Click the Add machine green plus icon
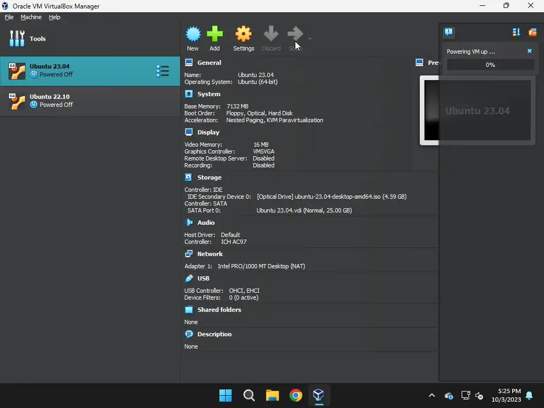The image size is (544, 408). pos(215,34)
